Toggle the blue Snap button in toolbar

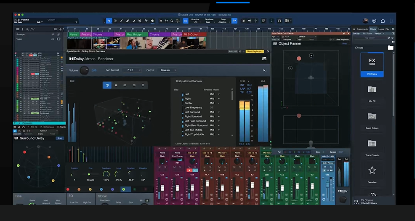[x=234, y=21]
